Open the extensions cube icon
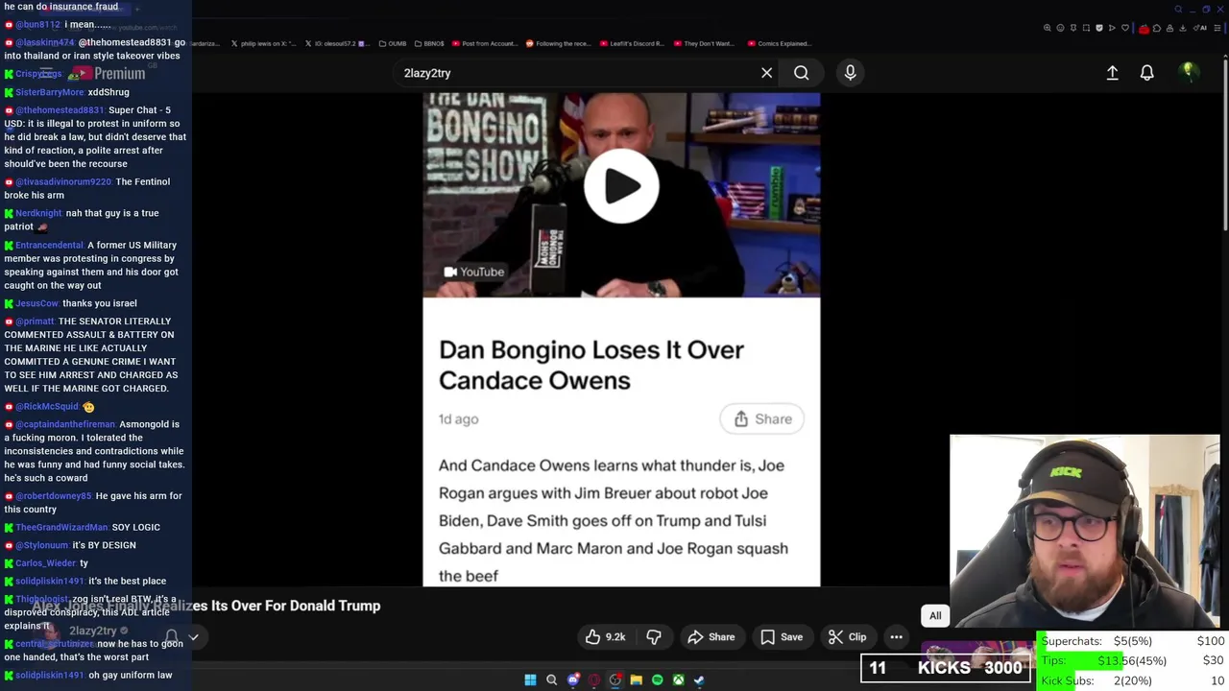1229x691 pixels. (1157, 28)
